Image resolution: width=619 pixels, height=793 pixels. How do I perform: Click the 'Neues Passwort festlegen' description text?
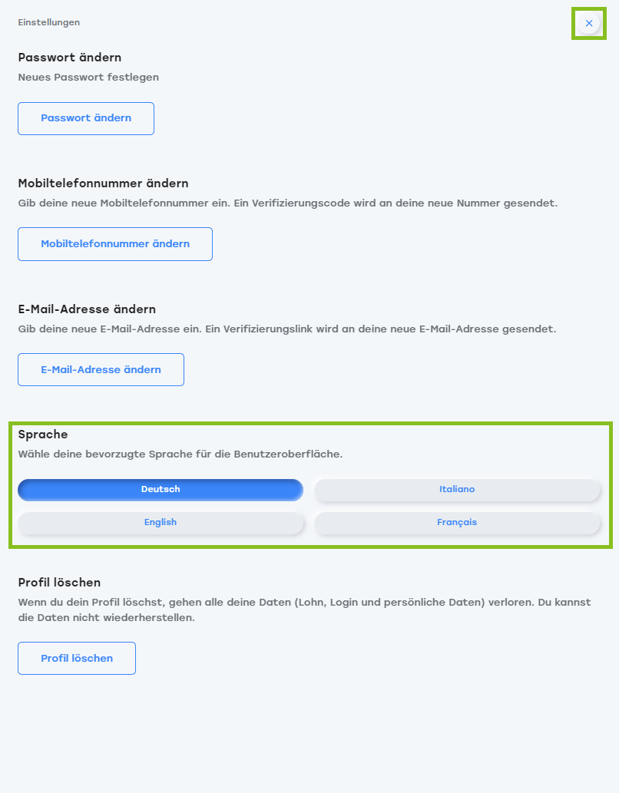click(x=88, y=78)
